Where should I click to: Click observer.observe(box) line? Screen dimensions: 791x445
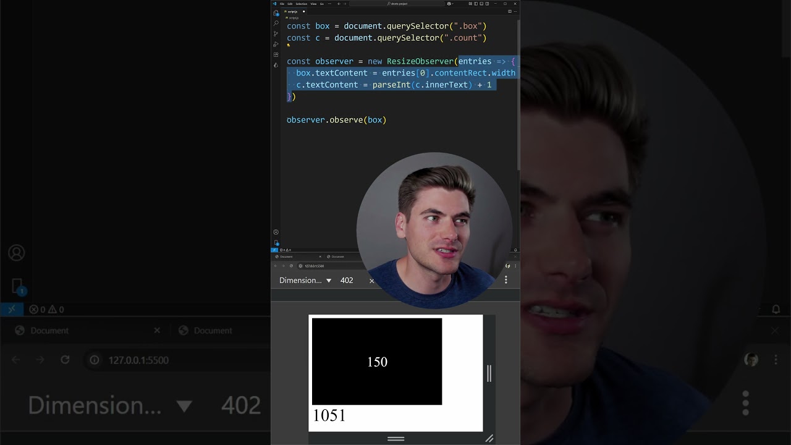point(336,120)
